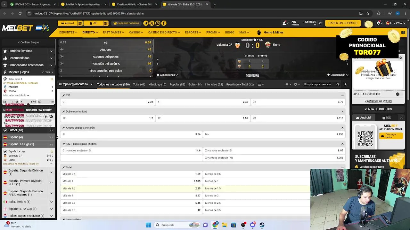The width and height of the screenshot is (410, 230).
Task: Expand Recomendados section
Action: coord(51,58)
